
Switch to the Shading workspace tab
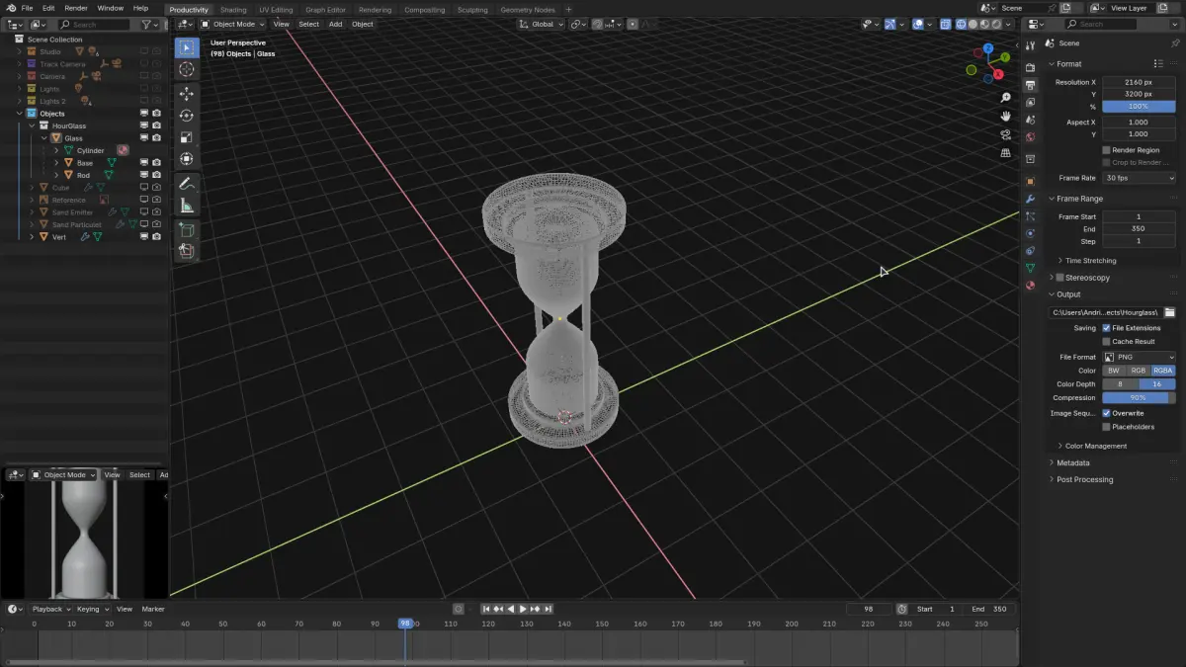(233, 10)
